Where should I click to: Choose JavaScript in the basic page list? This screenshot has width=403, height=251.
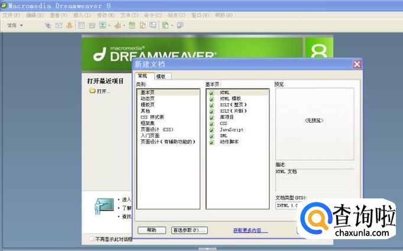232,129
